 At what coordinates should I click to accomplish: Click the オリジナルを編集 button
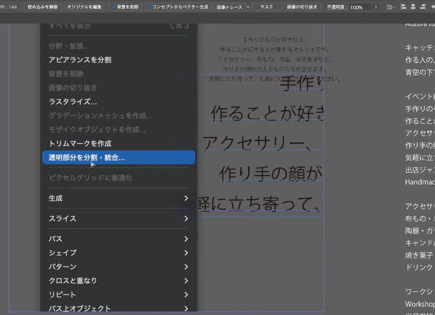(84, 7)
